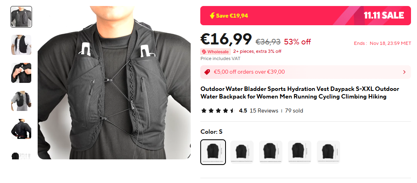The width and height of the screenshot is (417, 183).
Task: View sixth thumbnail size chart
Action: point(21,156)
